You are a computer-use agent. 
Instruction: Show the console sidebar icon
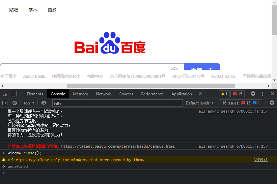click(5, 103)
